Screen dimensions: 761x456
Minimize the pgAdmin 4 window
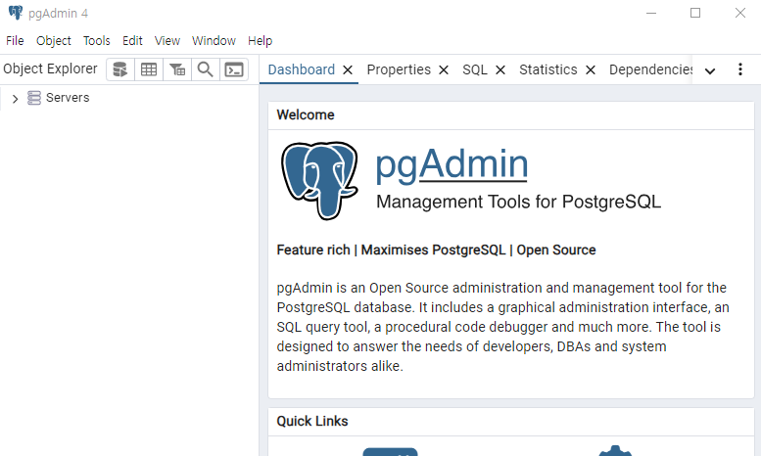651,13
